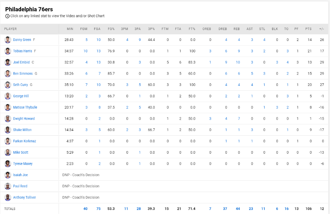This screenshot has height=214, width=330.
Task: View team total 40 field goals made
Action: [x=85, y=209]
